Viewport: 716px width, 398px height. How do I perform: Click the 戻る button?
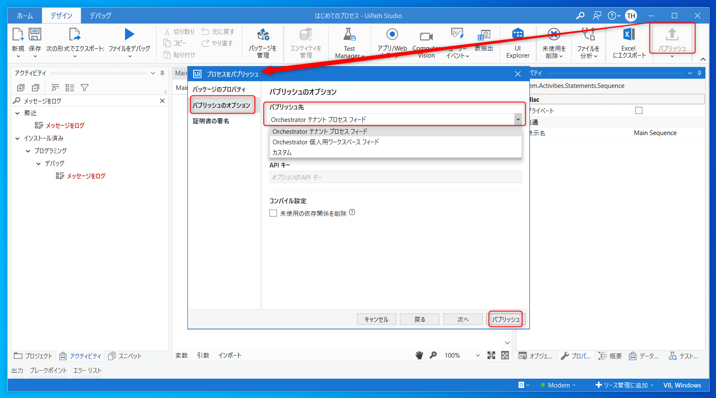tap(420, 319)
